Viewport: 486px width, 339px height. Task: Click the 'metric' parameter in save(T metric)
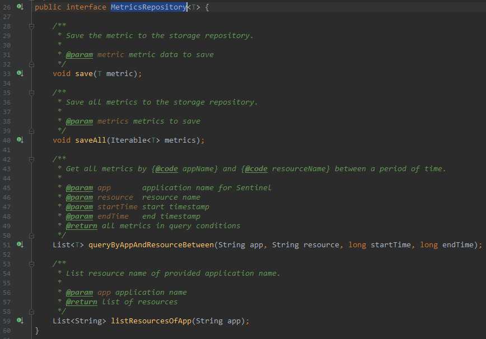click(120, 74)
